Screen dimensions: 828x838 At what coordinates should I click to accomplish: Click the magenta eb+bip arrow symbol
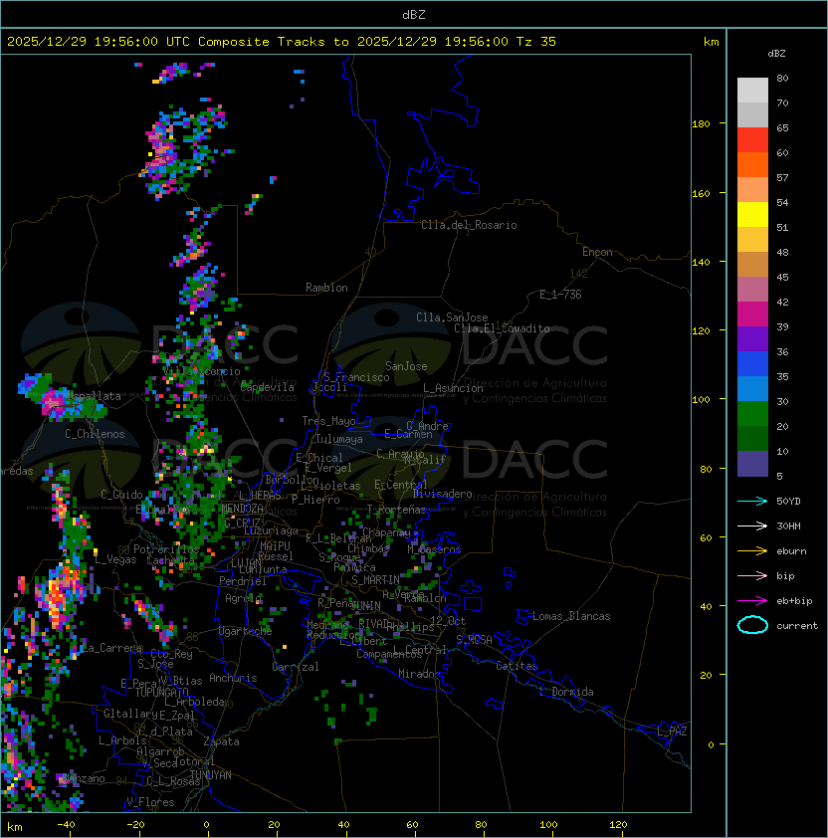pyautogui.click(x=752, y=601)
